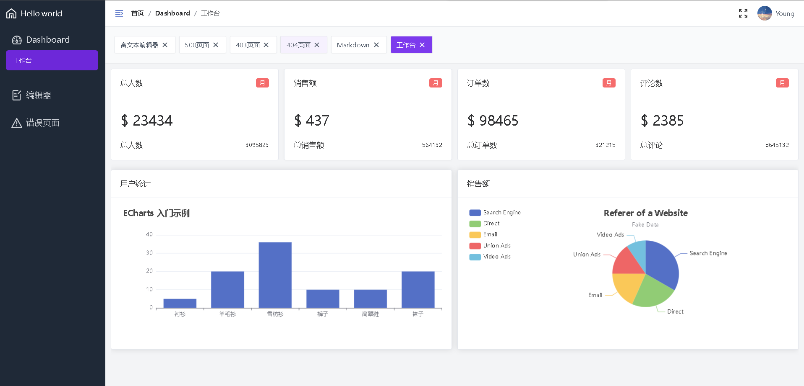Click the Referer of a Website title
This screenshot has height=386, width=804.
coord(645,213)
